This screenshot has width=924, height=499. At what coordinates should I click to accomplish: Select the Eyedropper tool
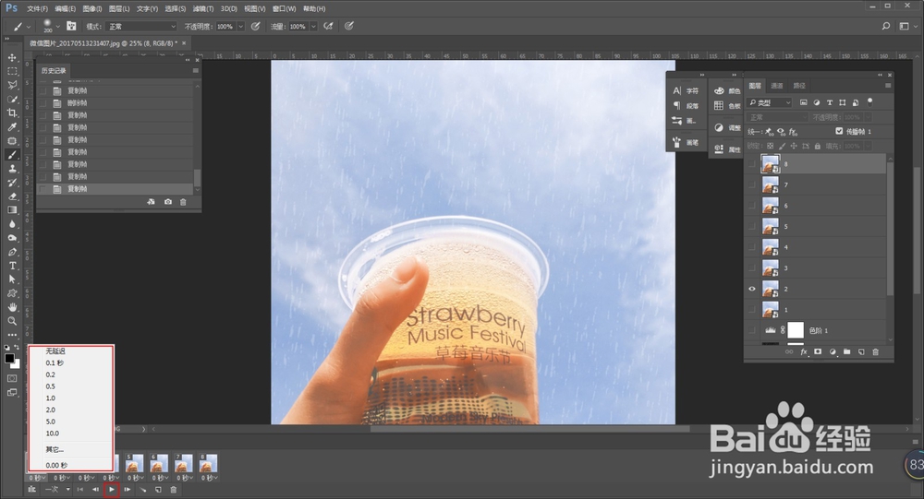click(x=12, y=127)
